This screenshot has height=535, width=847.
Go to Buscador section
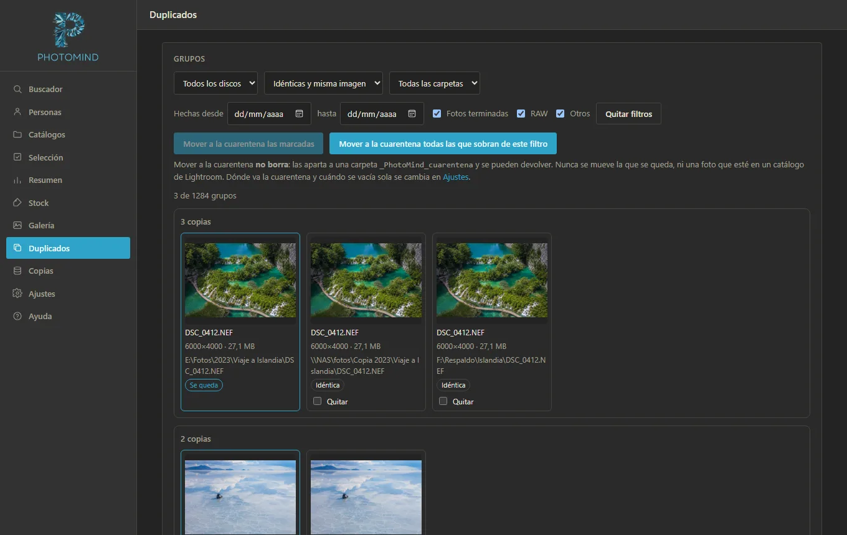(x=68, y=90)
